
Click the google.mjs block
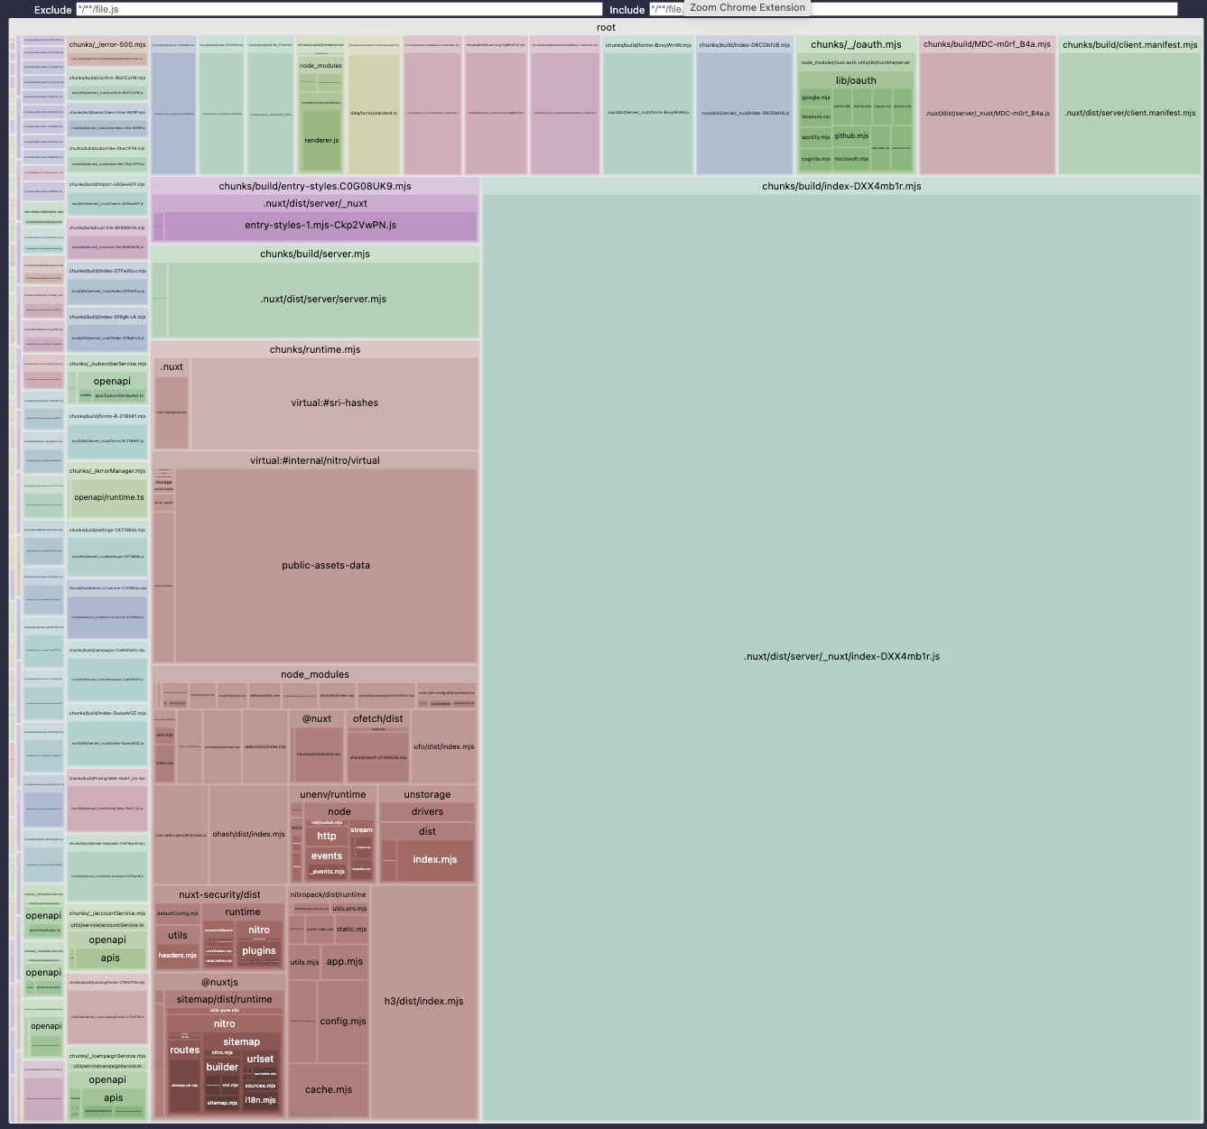coord(816,97)
